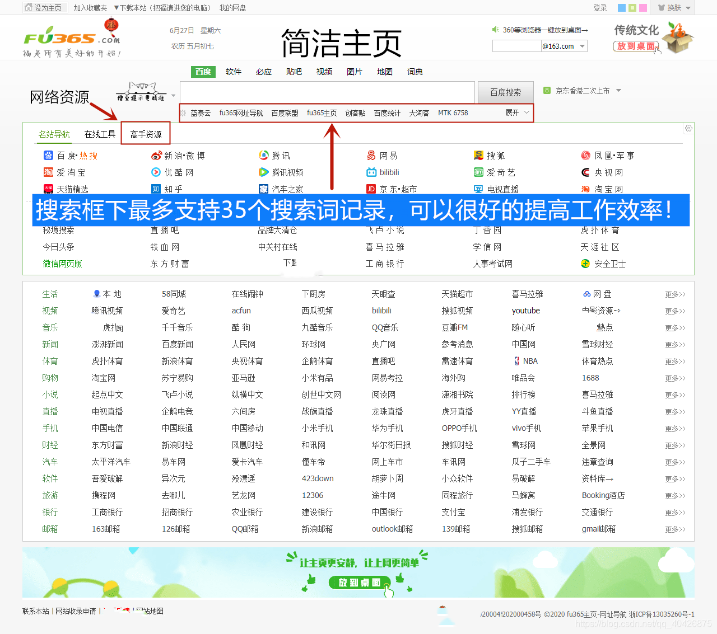Open 央视网 icon link
The width and height of the screenshot is (717, 634).
(x=586, y=172)
